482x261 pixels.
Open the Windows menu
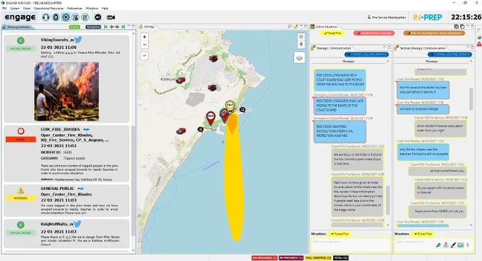[92, 9]
